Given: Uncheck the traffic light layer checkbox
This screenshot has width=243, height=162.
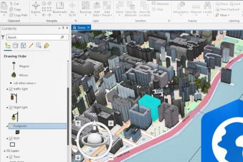Looking at the screenshot, I should click(11, 89).
